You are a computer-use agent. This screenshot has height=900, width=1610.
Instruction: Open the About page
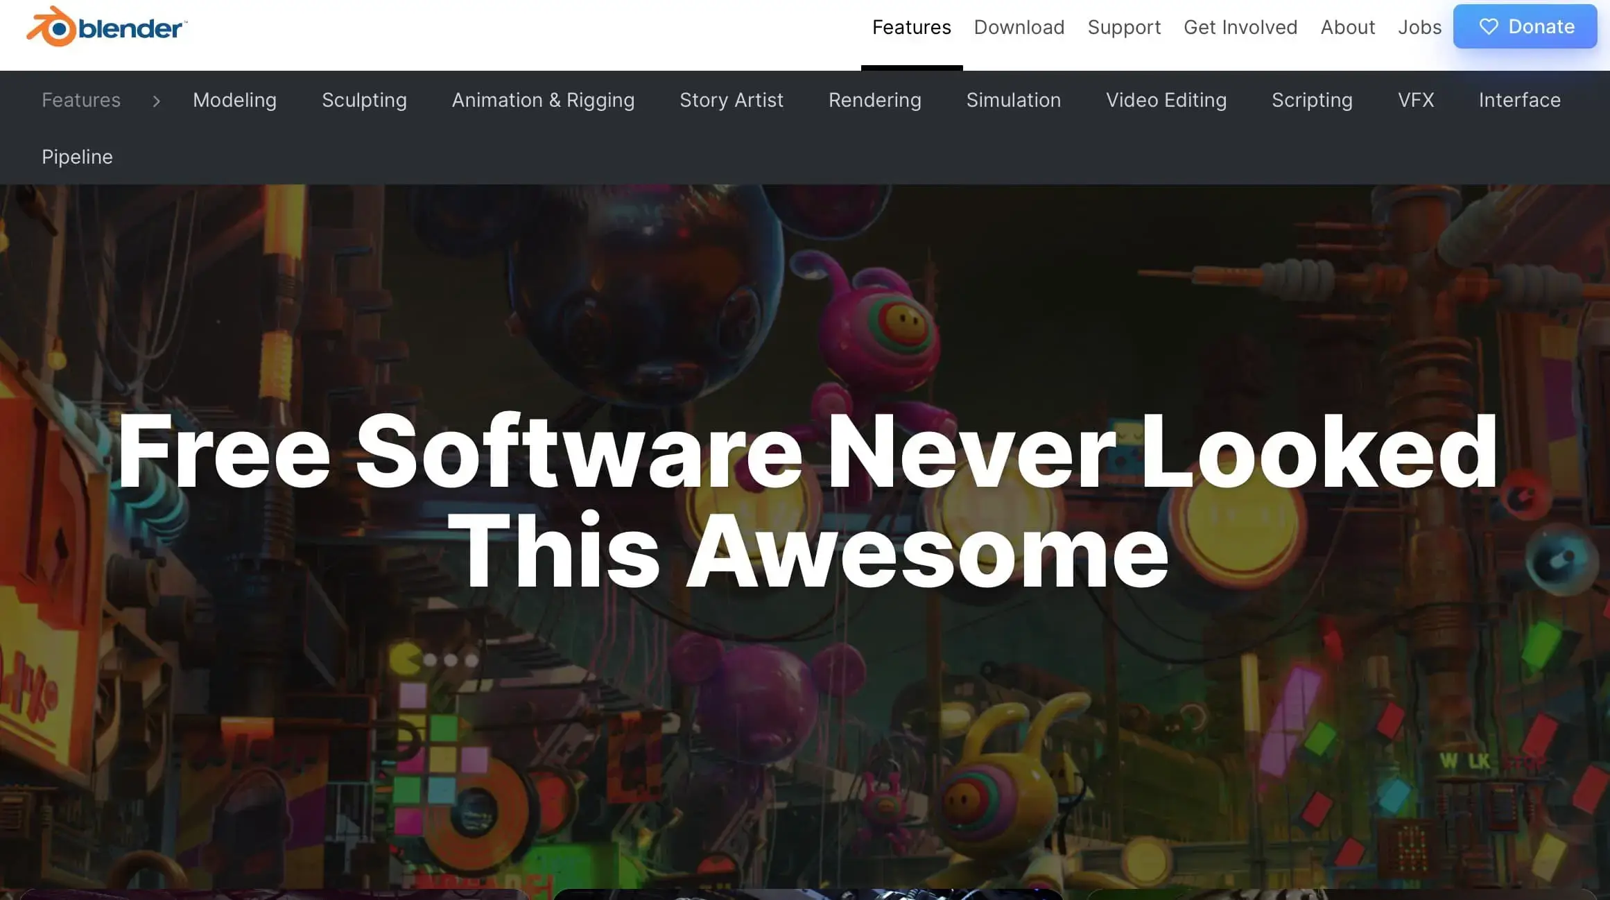[1347, 28]
